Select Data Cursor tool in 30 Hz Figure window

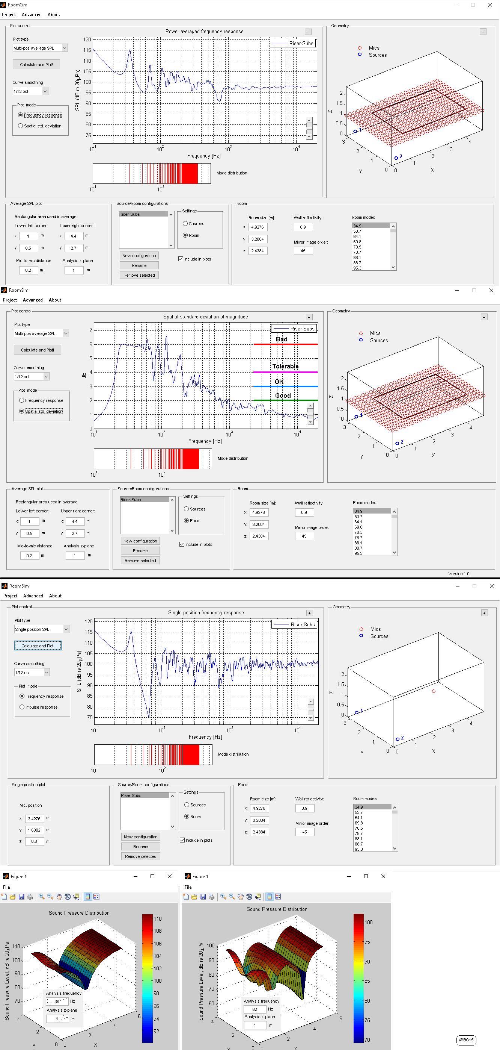coord(76,896)
